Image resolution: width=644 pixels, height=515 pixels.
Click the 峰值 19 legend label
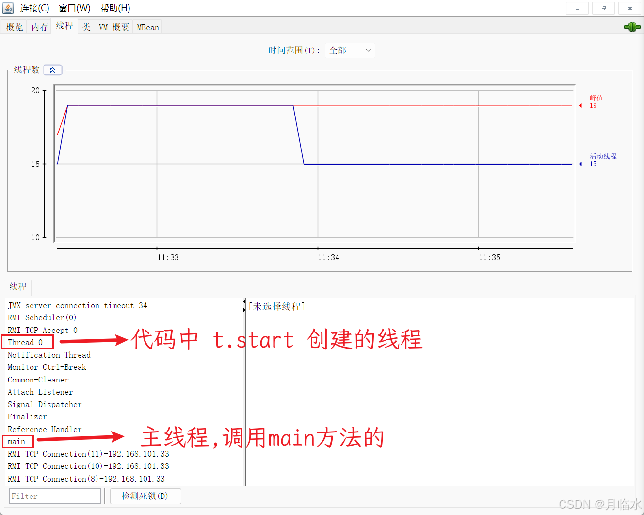(596, 101)
